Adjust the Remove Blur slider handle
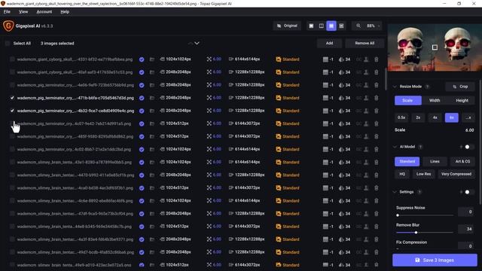Image resolution: width=482 pixels, height=271 pixels. tap(416, 233)
